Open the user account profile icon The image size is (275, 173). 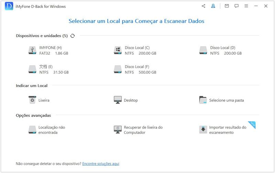[x=213, y=6]
